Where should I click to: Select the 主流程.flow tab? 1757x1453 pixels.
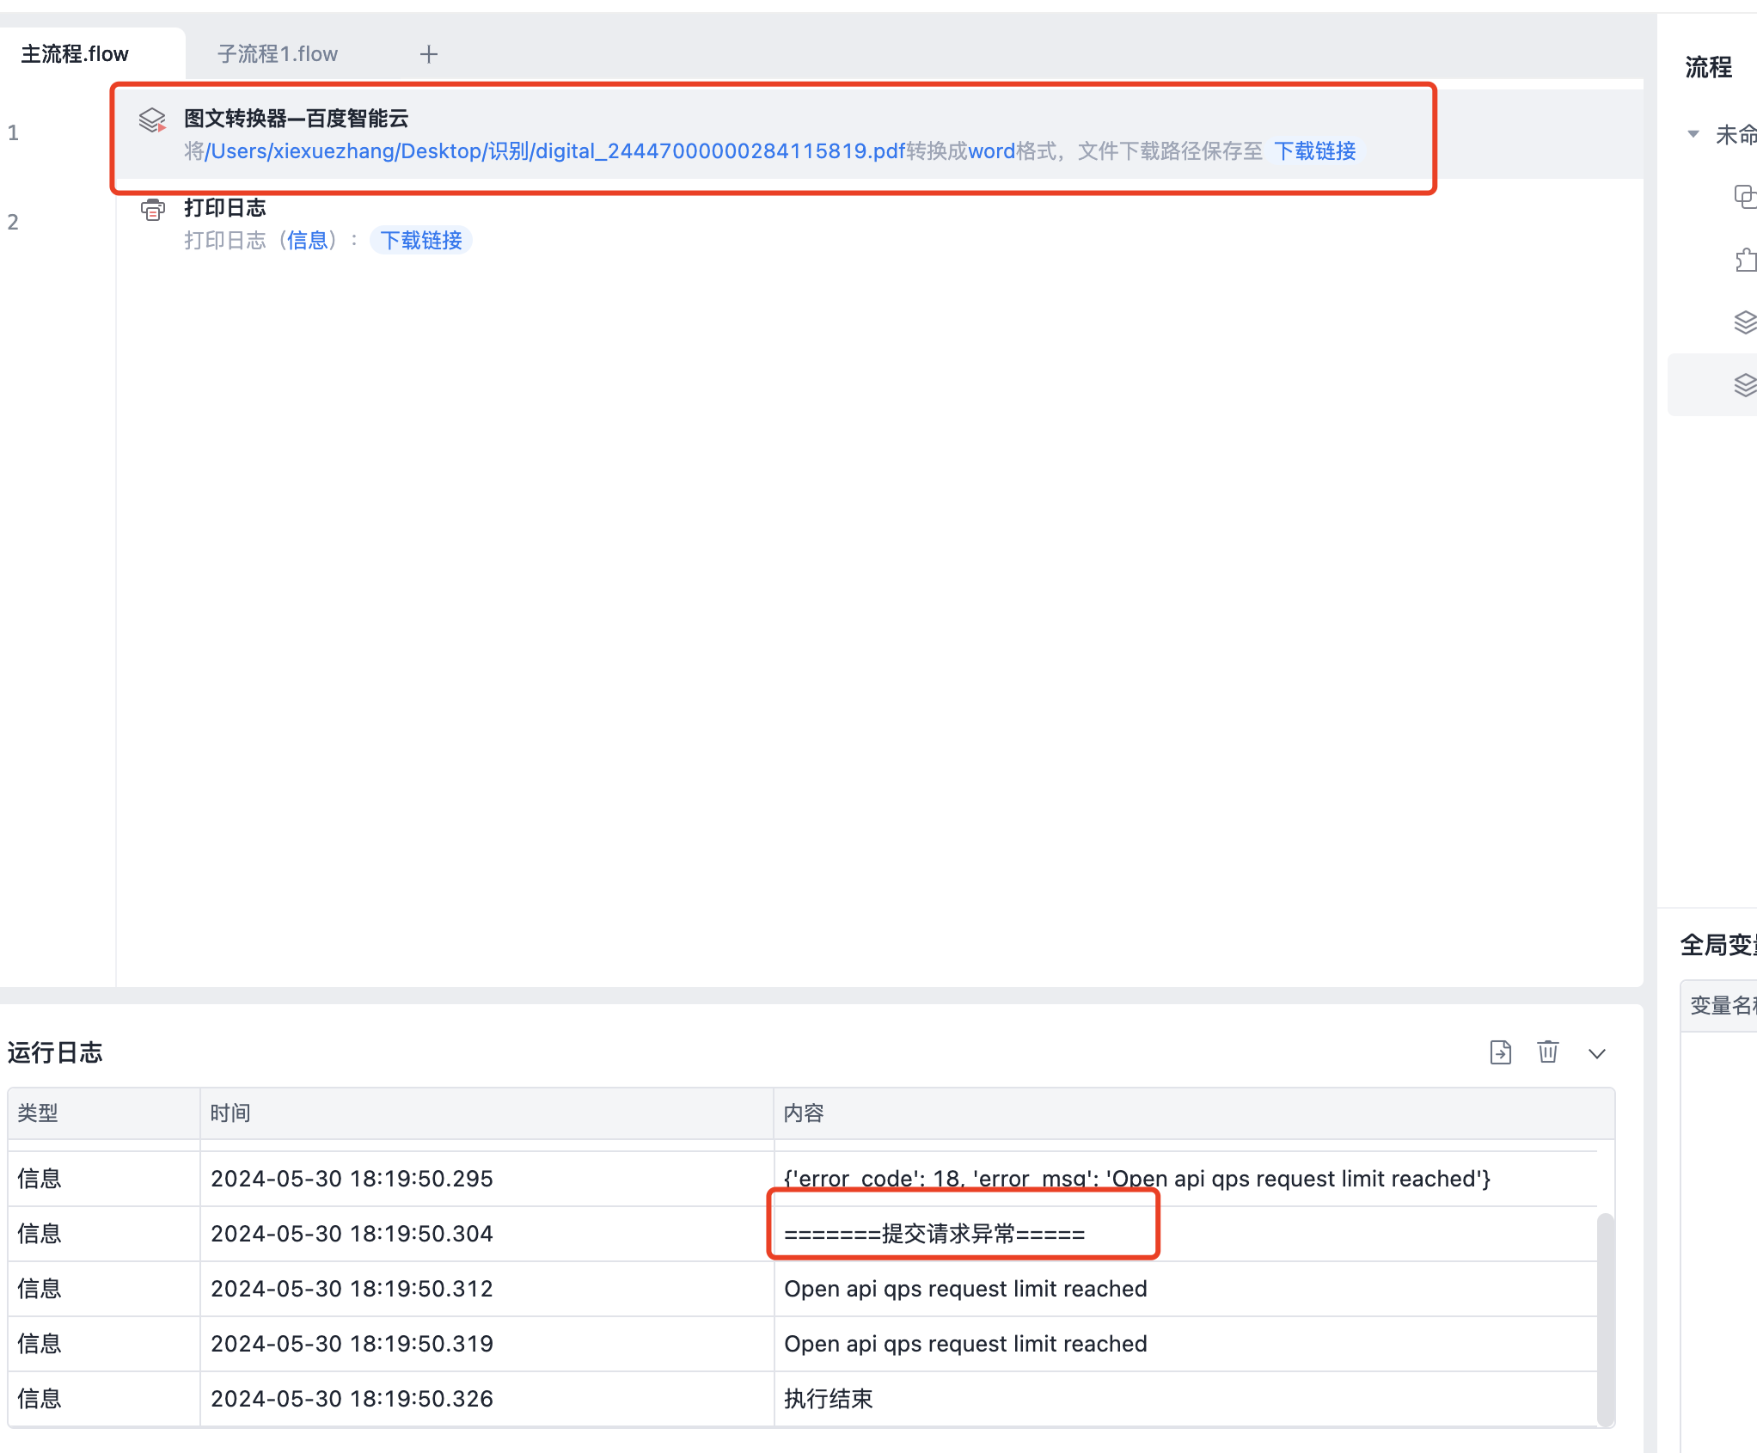pyautogui.click(x=75, y=54)
